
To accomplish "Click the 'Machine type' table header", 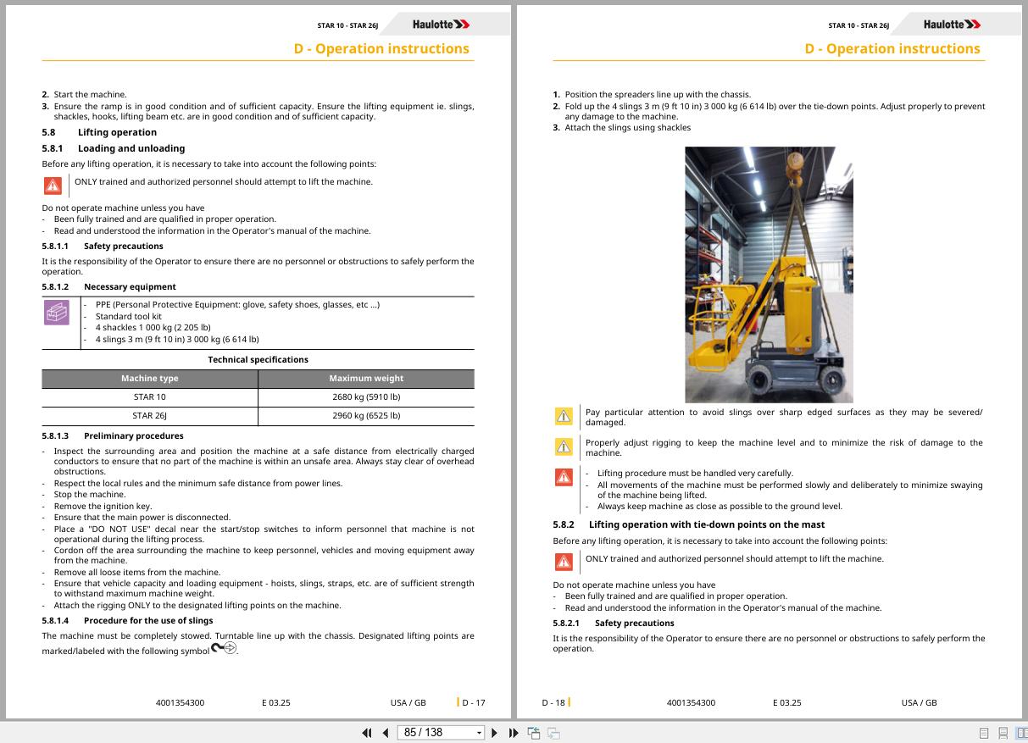I will [150, 379].
